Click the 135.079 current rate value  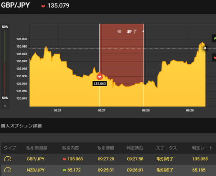[x=58, y=6]
